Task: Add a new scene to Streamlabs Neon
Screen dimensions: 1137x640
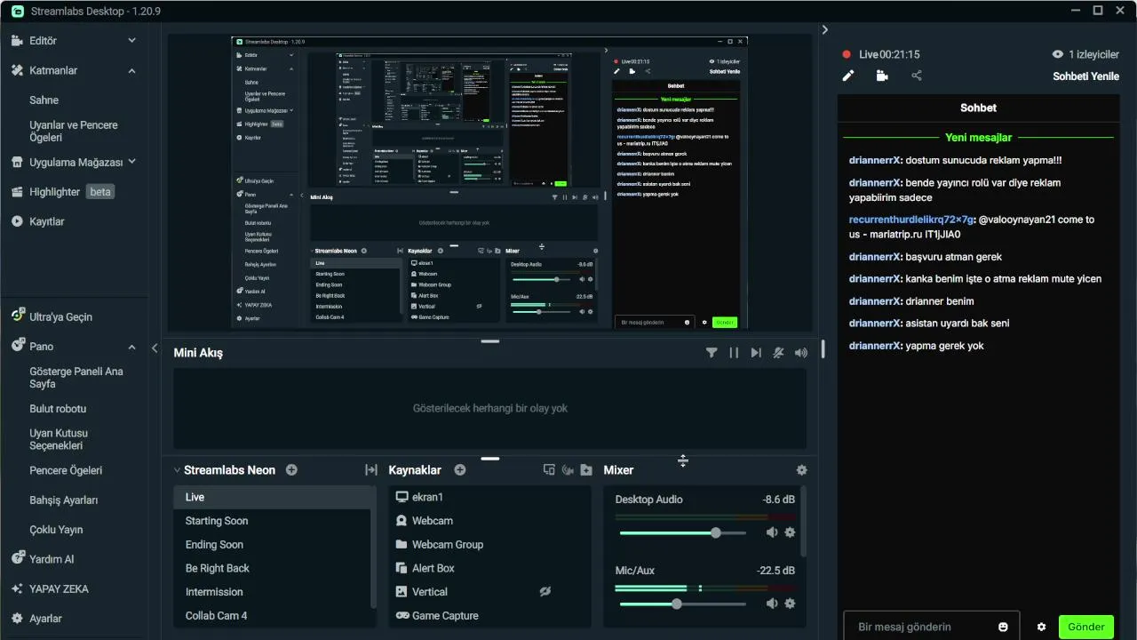Action: 291,470
